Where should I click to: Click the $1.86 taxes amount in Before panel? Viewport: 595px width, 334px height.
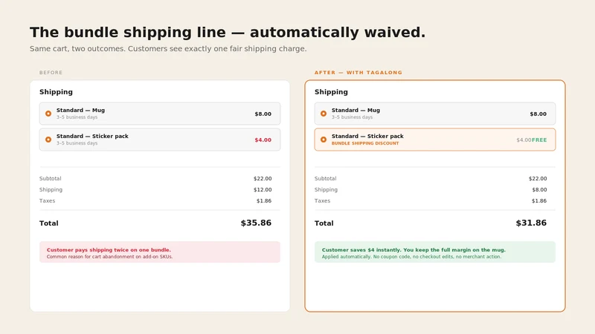[264, 200]
